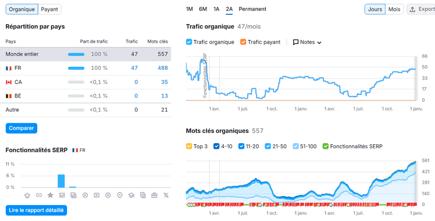Screen dimensions: 435x221
Task: Uncheck the Trafic organique checkbox
Action: [x=189, y=42]
